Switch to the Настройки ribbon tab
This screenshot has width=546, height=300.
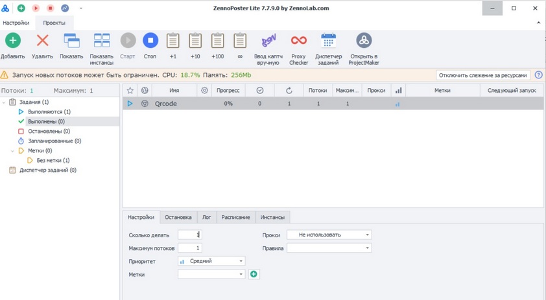click(x=16, y=23)
